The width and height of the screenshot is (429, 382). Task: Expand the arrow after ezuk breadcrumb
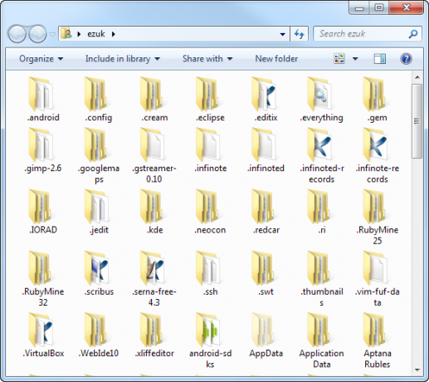114,34
